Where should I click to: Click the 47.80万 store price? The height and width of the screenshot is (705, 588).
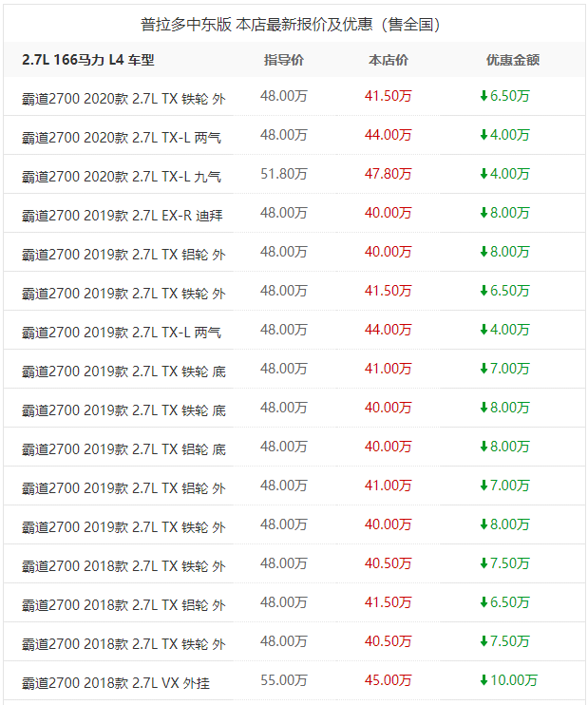388,173
